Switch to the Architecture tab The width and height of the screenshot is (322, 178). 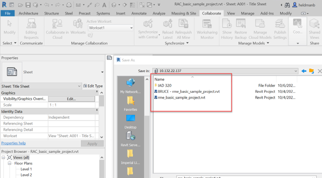tap(28, 13)
